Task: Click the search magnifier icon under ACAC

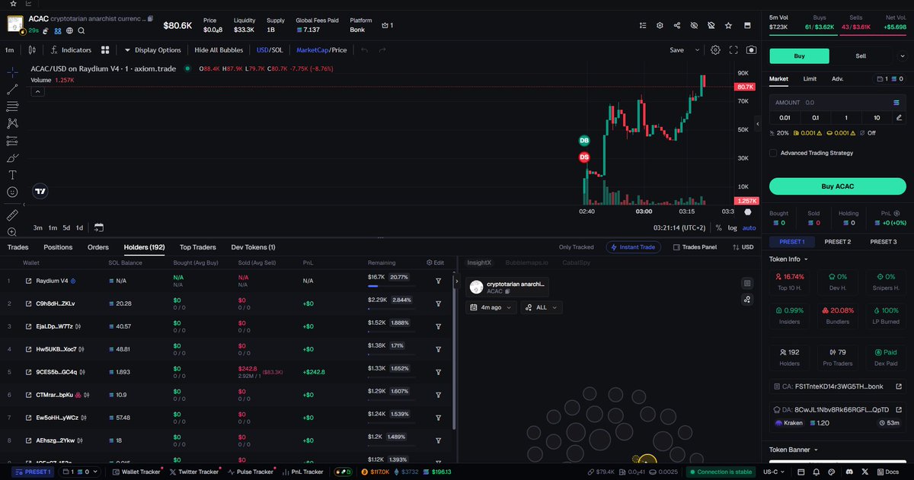Action: 81,31
